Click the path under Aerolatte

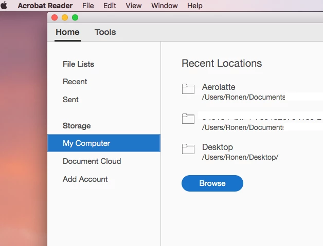point(243,97)
